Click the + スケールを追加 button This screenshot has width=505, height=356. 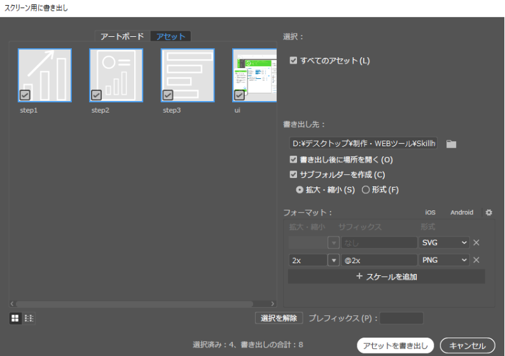tap(387, 277)
